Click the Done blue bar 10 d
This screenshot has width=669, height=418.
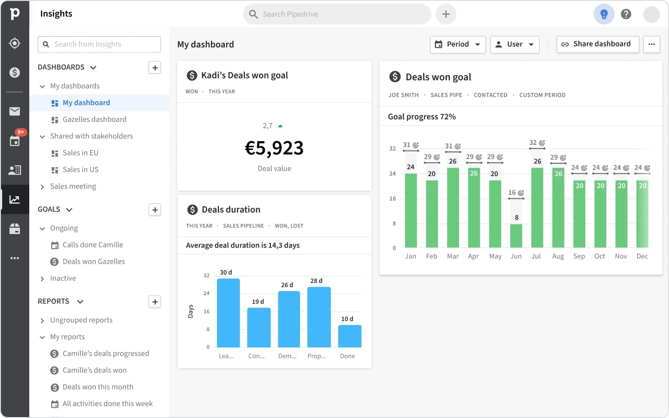[x=350, y=336]
